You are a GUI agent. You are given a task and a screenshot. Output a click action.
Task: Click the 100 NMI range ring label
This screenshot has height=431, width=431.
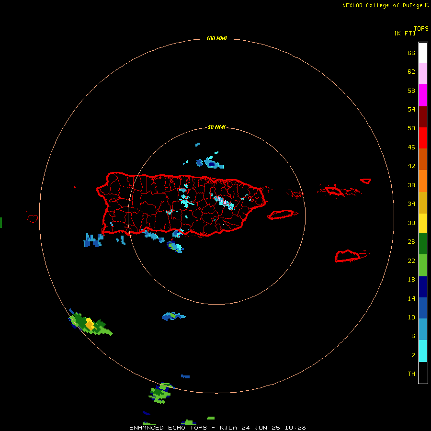[x=216, y=38]
